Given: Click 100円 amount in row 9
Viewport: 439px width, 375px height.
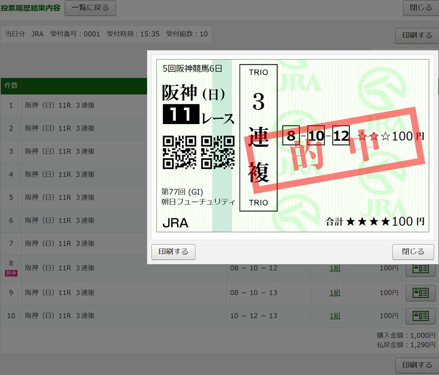Looking at the screenshot, I should click(x=389, y=293).
